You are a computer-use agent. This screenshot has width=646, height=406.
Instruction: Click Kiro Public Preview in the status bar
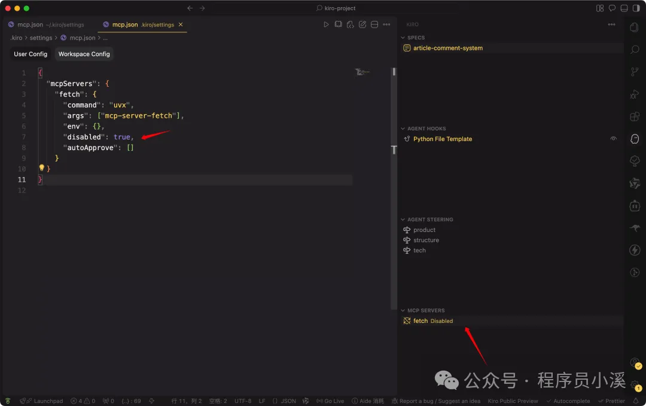pyautogui.click(x=513, y=401)
